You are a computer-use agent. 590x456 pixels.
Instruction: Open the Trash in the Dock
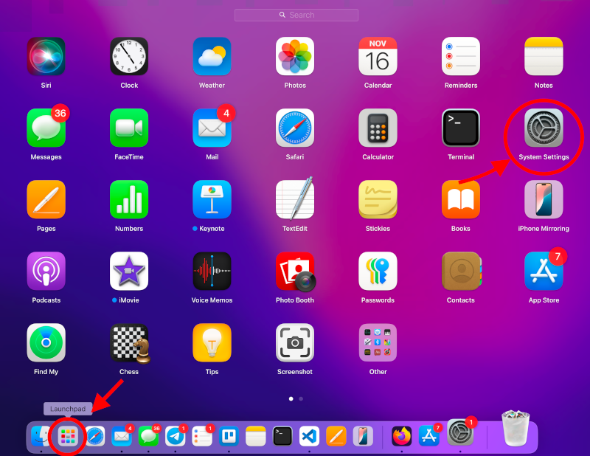516,429
